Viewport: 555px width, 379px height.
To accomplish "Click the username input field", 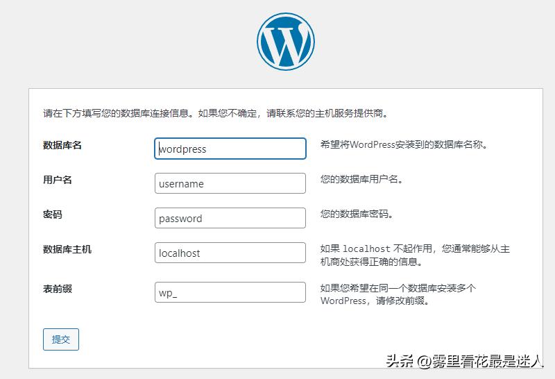I will tap(230, 183).
